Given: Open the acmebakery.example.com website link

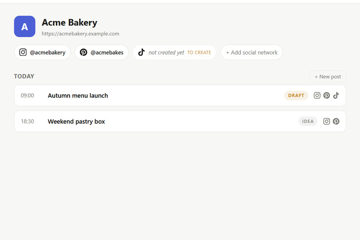Looking at the screenshot, I should 80,34.
